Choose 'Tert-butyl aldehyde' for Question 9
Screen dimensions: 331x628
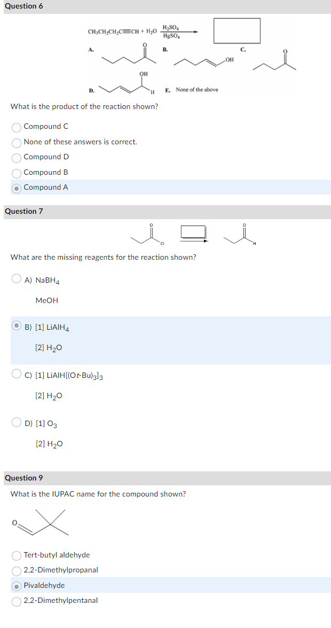point(16,556)
